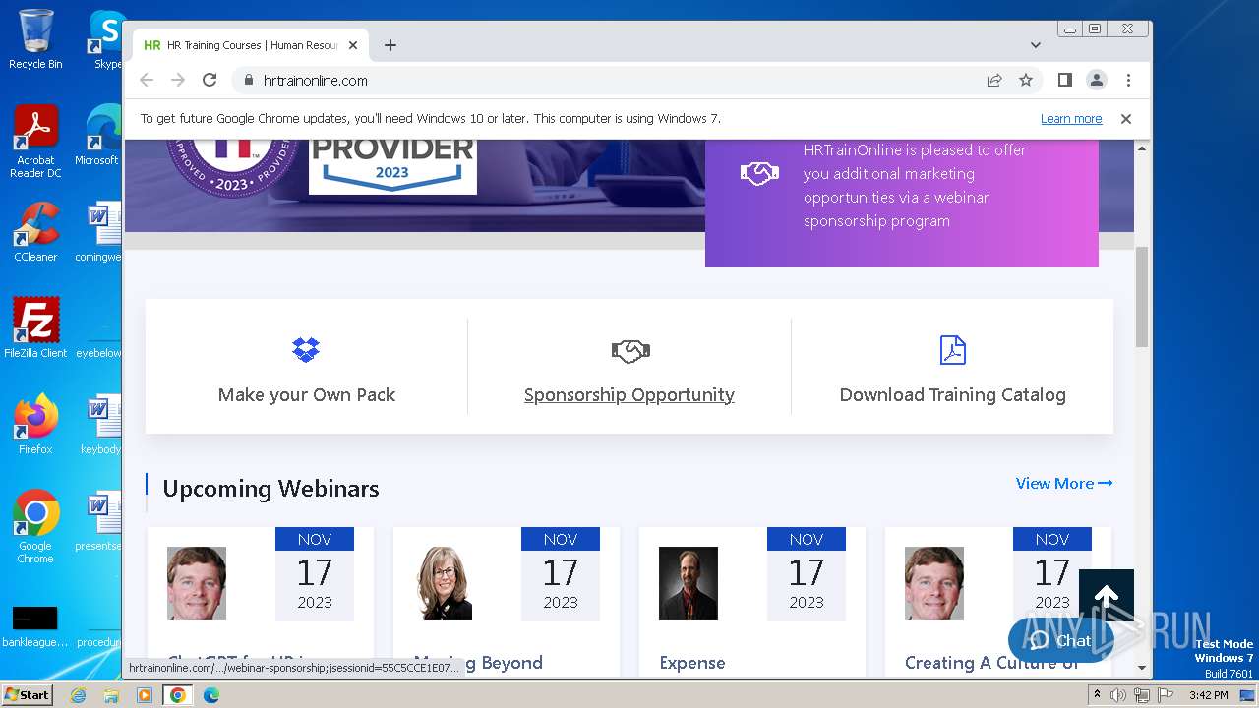Open the Moving Beyond webinar speaker photo

445,583
